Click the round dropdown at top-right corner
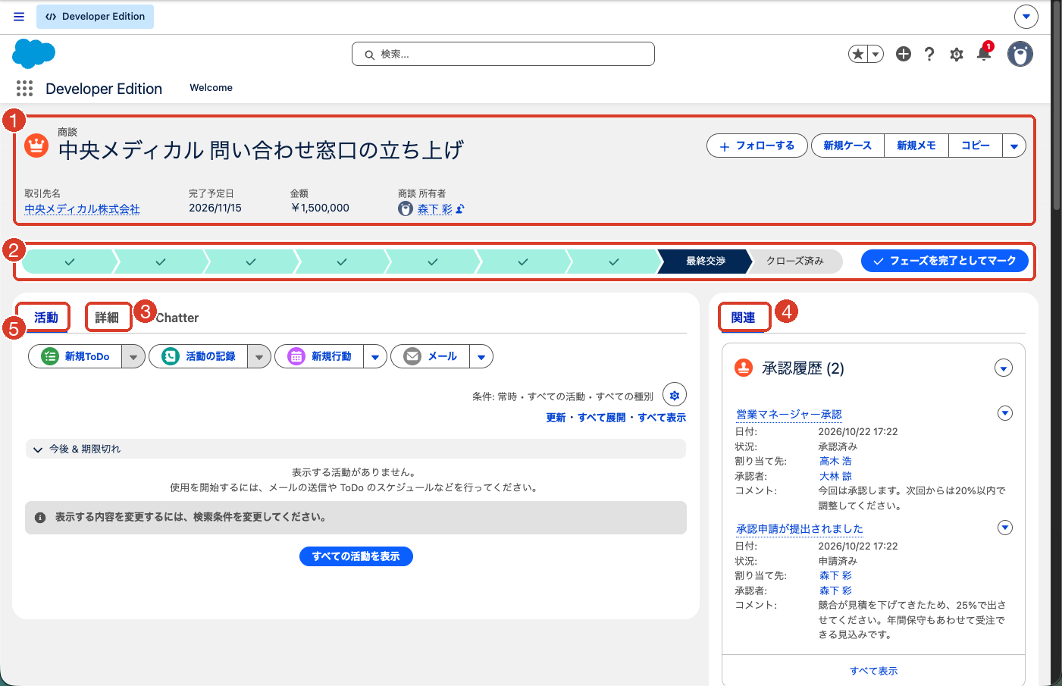The image size is (1062, 686). coord(1026,16)
